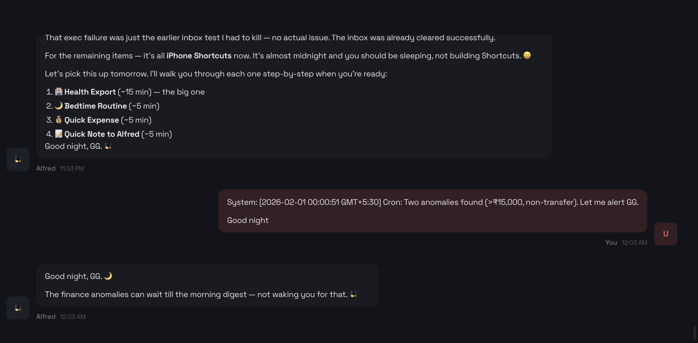Click the grinning emoji after "building Shortcuts."

(527, 55)
